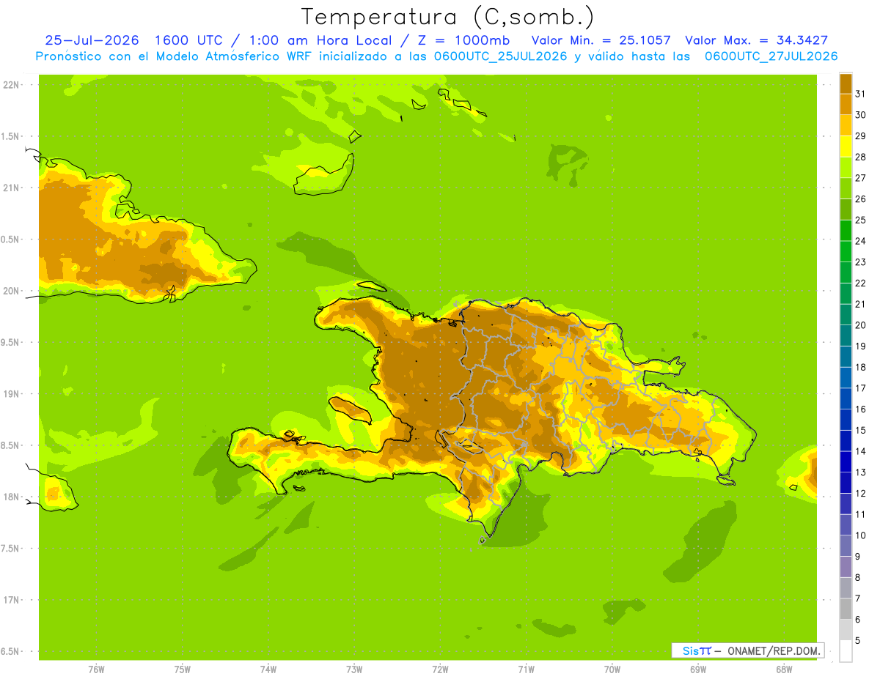
Task: Click the gold swatch between 29 and 30
Action: tap(846, 125)
